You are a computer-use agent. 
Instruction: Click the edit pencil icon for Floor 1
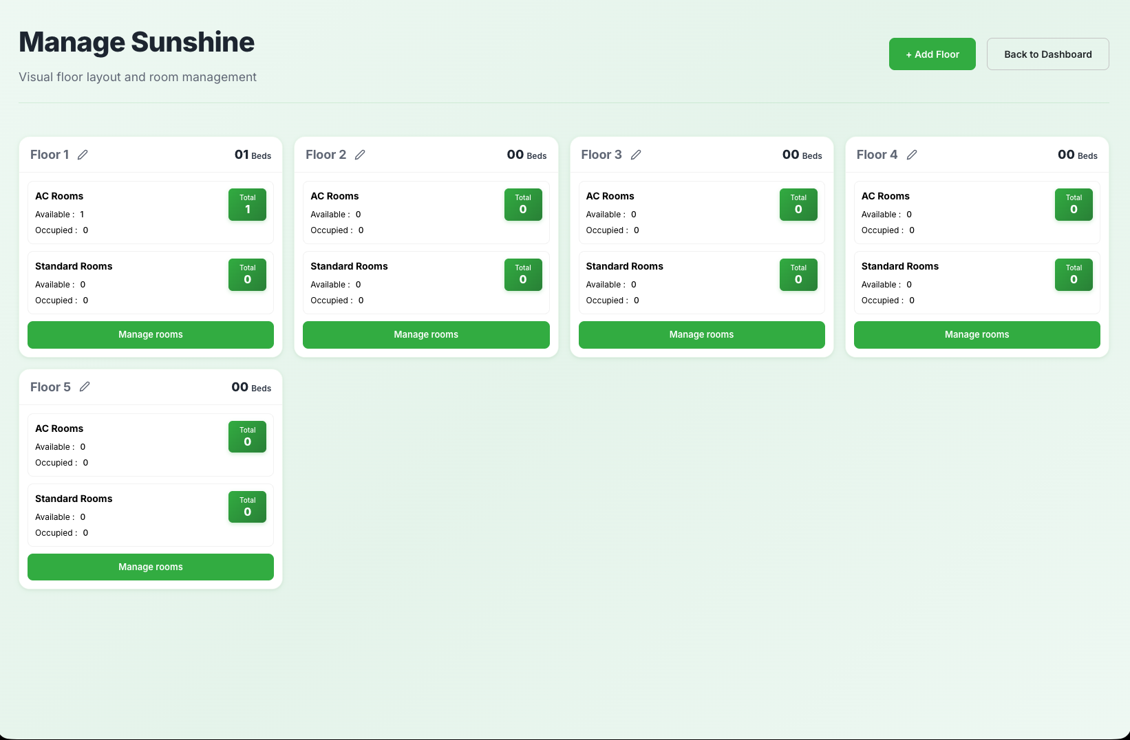click(83, 154)
